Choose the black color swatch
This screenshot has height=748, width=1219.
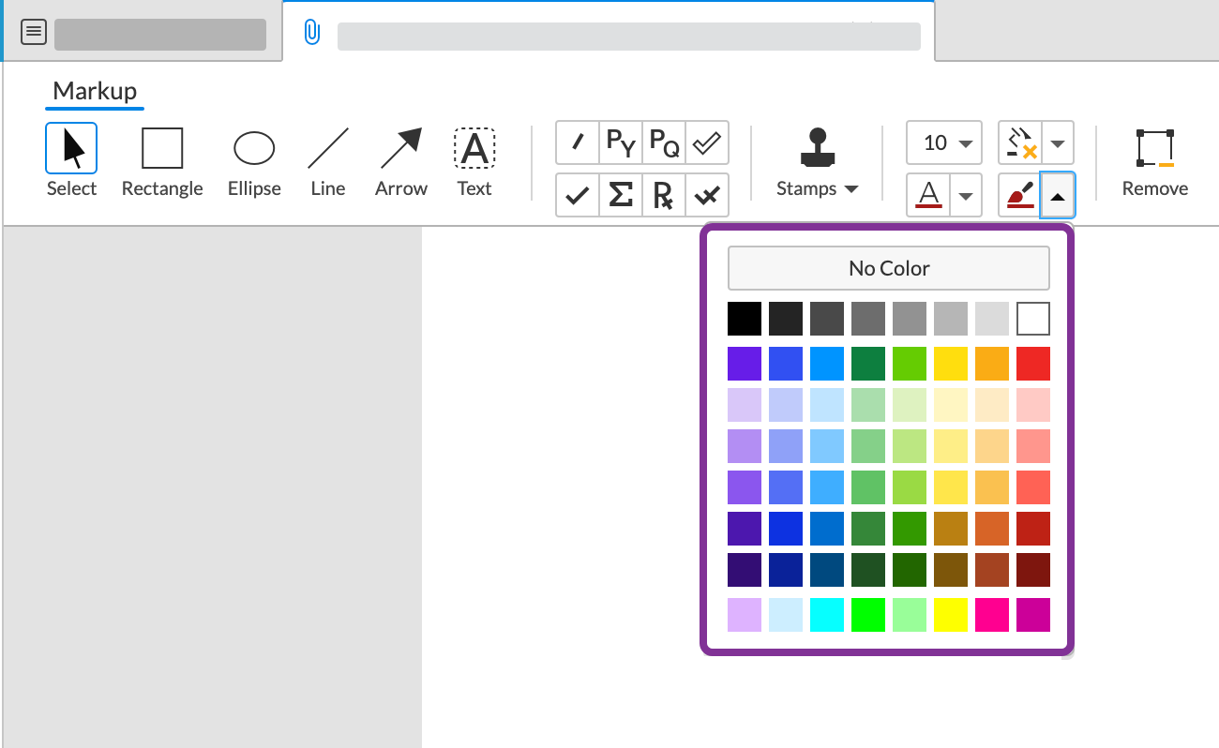coord(745,319)
